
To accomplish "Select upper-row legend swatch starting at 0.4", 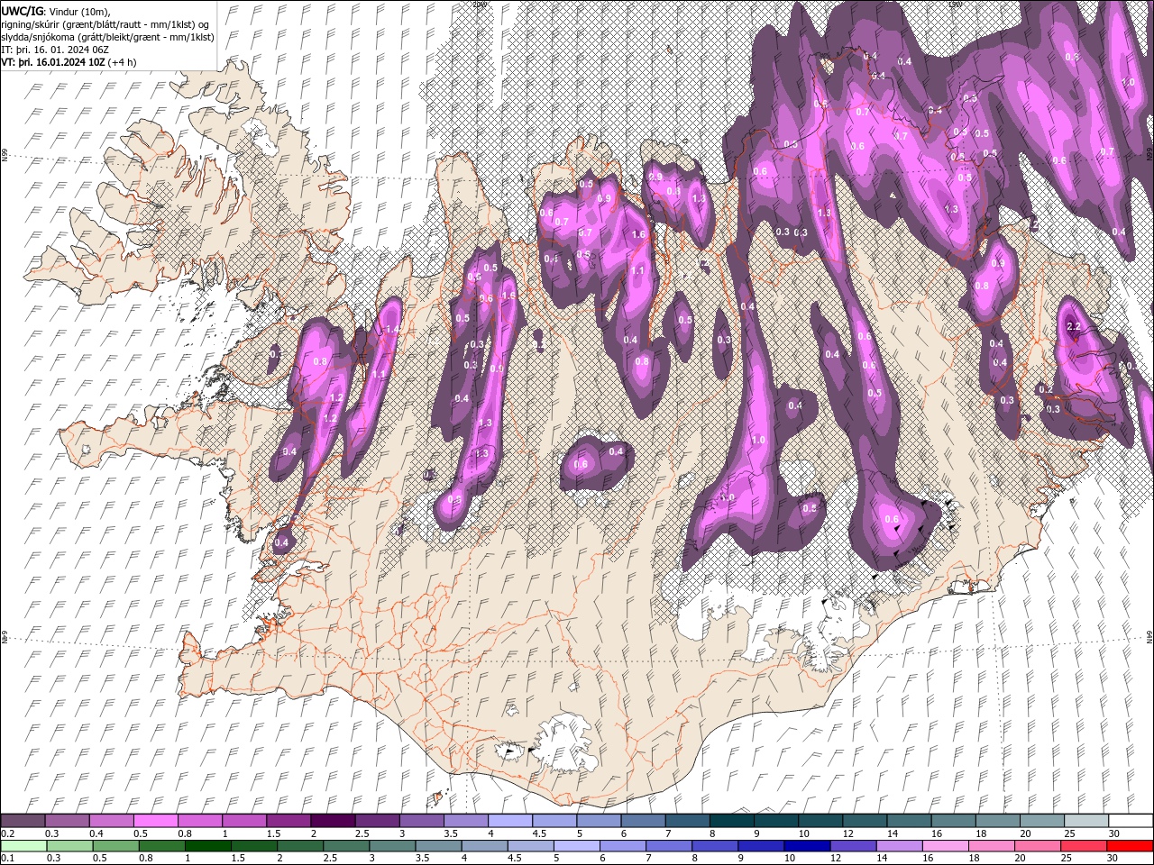I will (111, 821).
